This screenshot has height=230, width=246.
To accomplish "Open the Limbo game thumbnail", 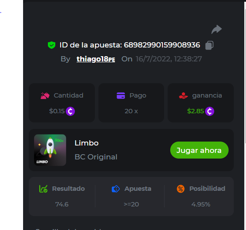I will [x=50, y=150].
